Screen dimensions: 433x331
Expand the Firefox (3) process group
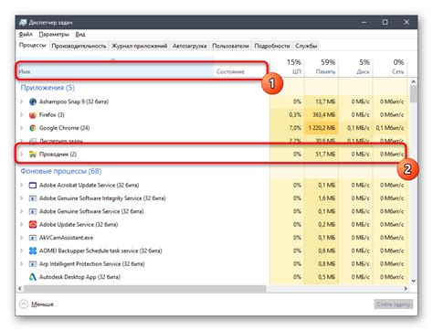click(x=21, y=115)
